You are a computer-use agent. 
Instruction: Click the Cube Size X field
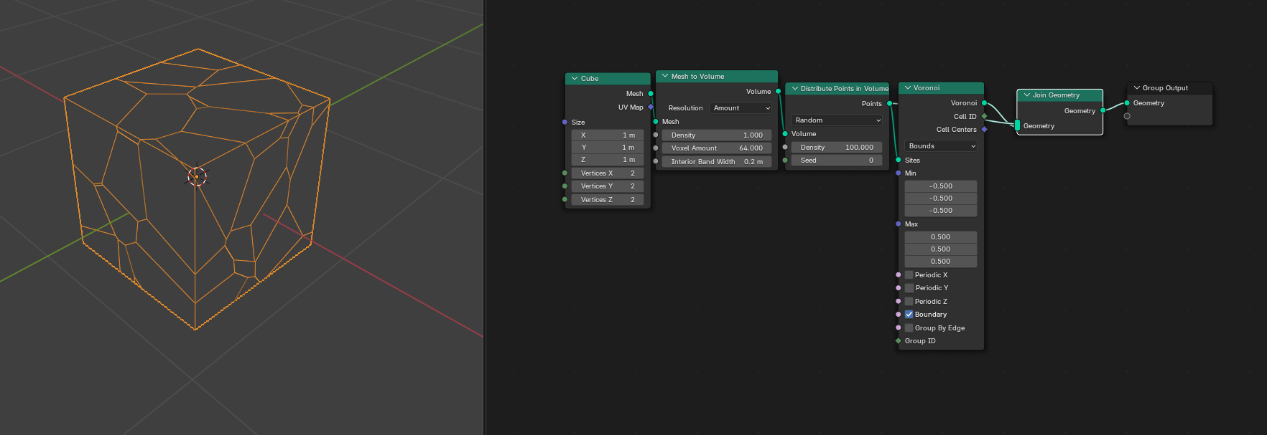[608, 135]
